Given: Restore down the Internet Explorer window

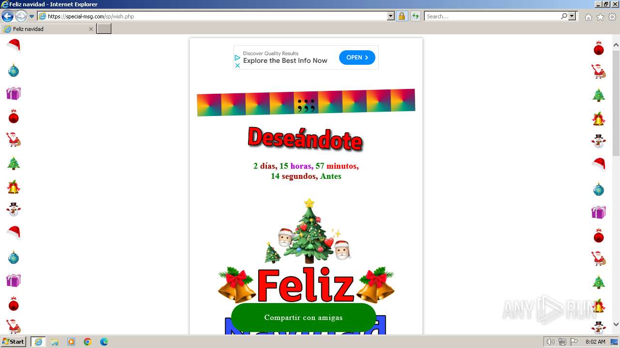Looking at the screenshot, I should point(605,4).
